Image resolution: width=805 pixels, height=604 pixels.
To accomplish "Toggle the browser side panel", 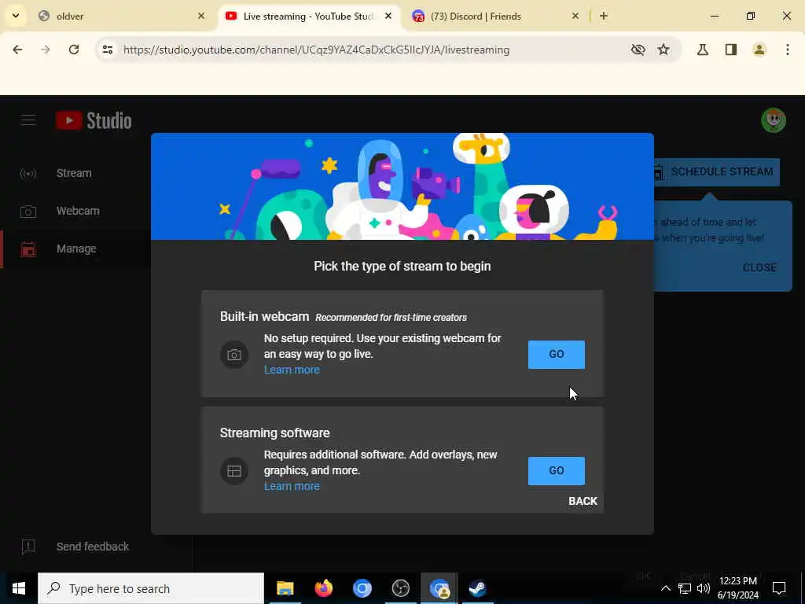I will (731, 50).
